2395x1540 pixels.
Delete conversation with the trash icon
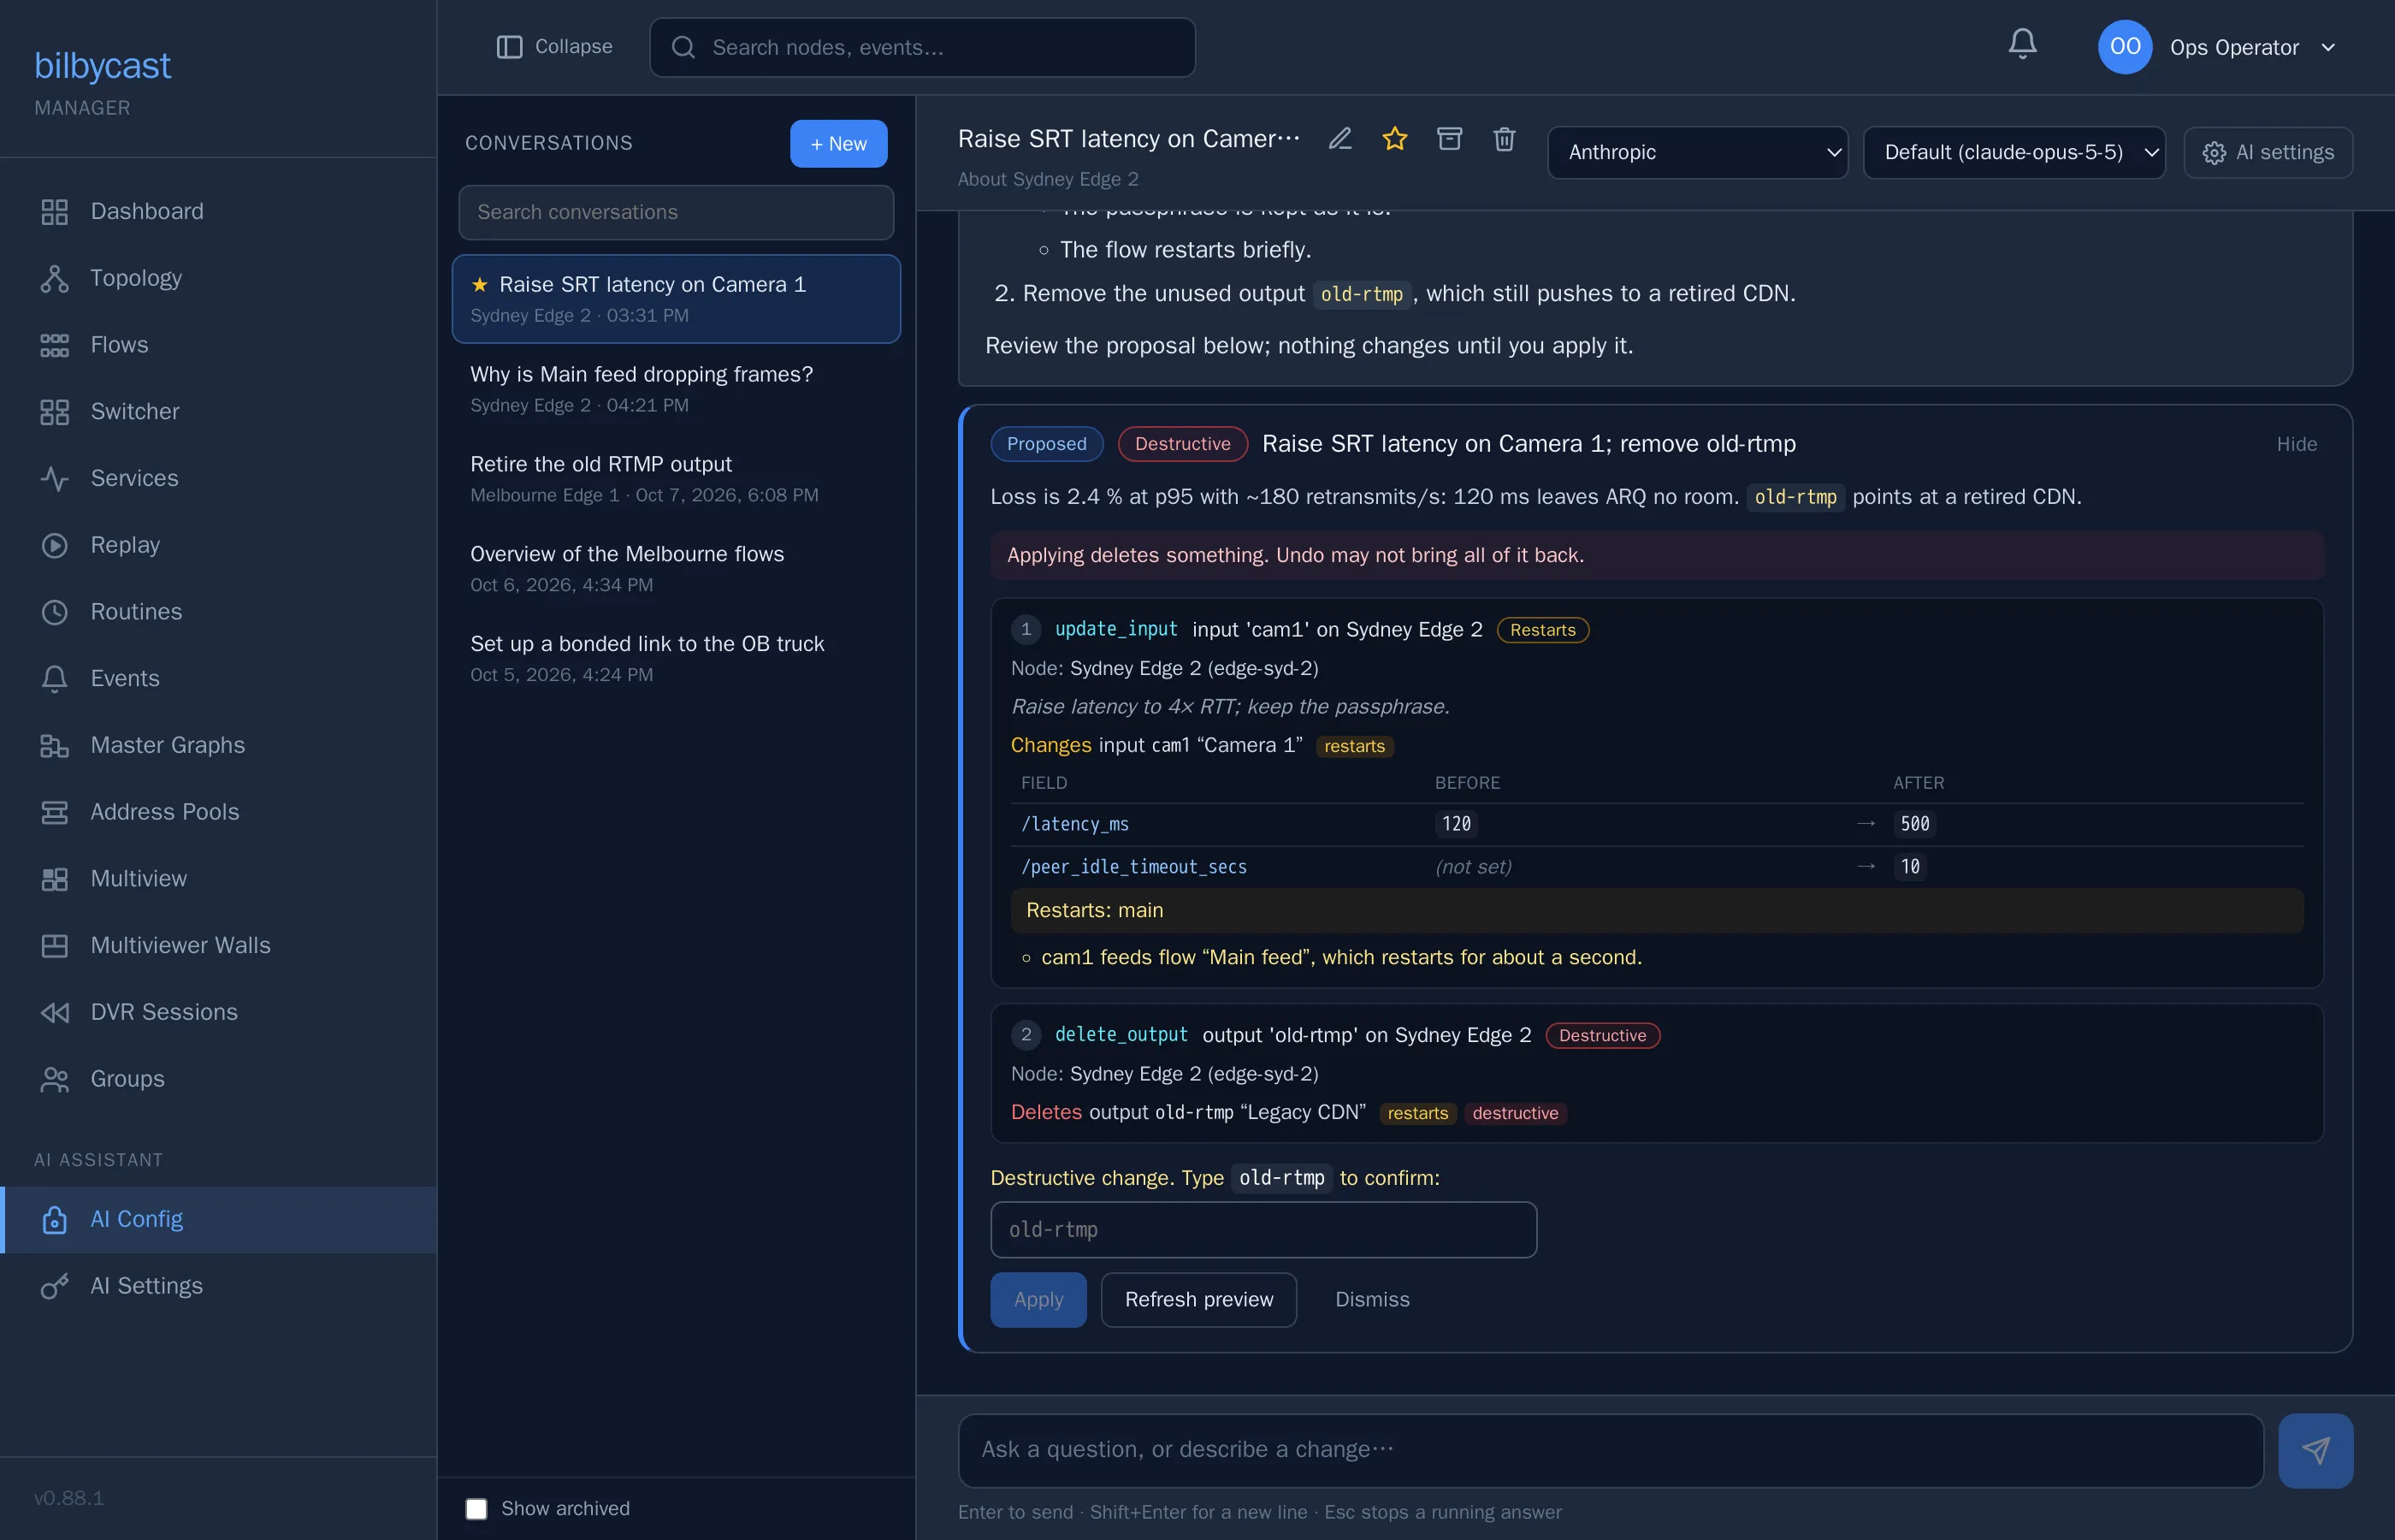point(1505,139)
